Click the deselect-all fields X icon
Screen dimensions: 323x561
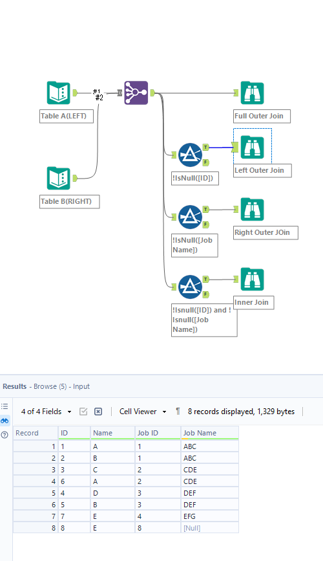coord(98,412)
